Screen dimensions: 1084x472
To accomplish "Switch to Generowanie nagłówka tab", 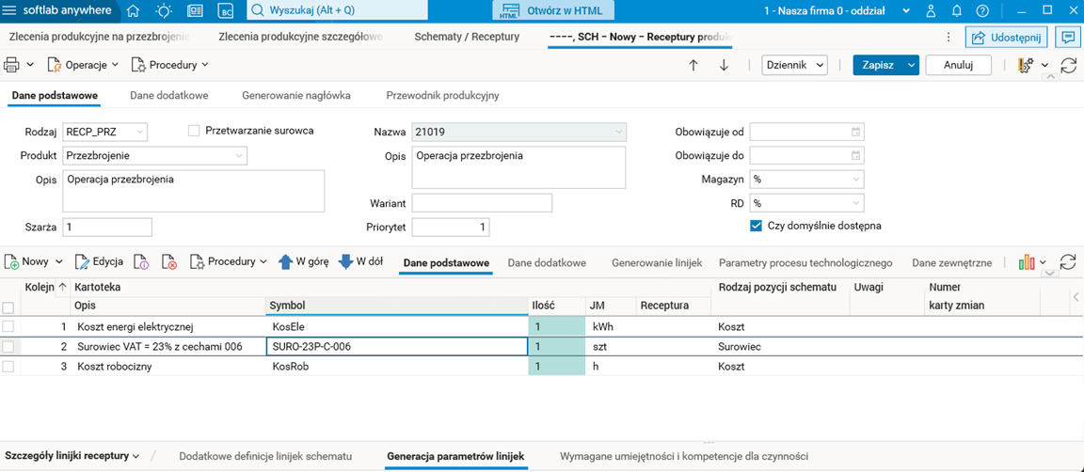I will click(x=296, y=96).
